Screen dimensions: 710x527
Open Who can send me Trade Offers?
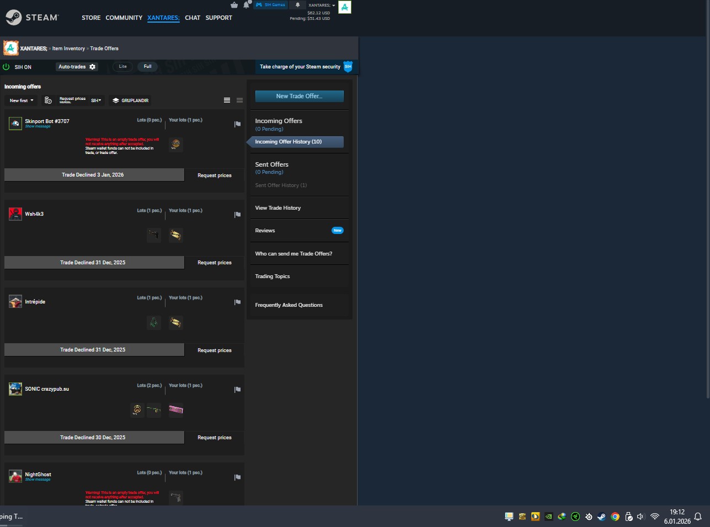coord(293,254)
